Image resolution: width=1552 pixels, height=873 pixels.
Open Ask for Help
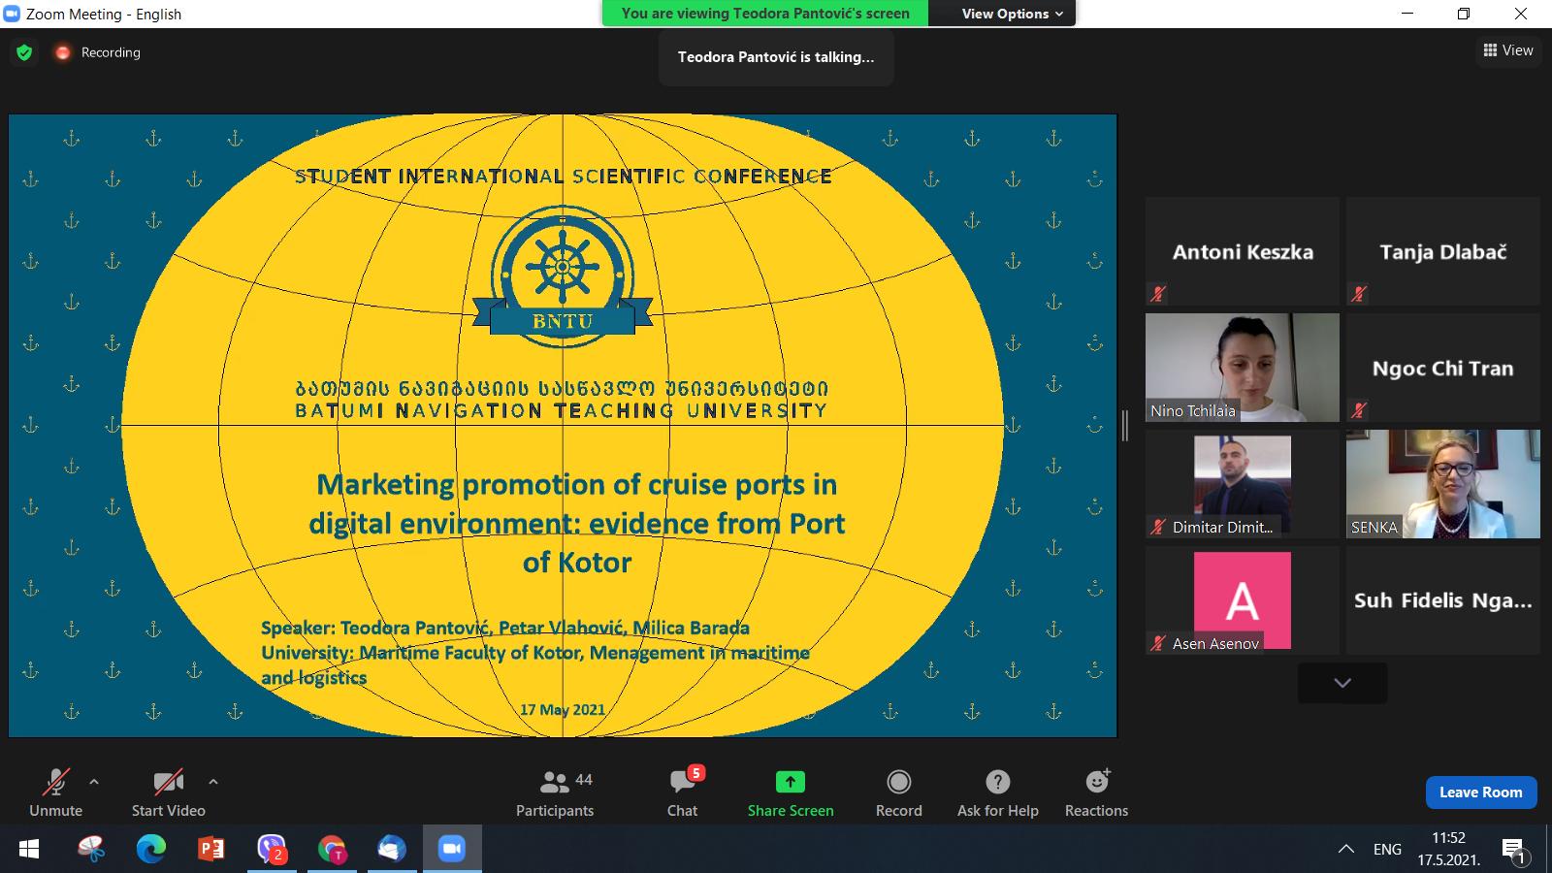point(998,793)
